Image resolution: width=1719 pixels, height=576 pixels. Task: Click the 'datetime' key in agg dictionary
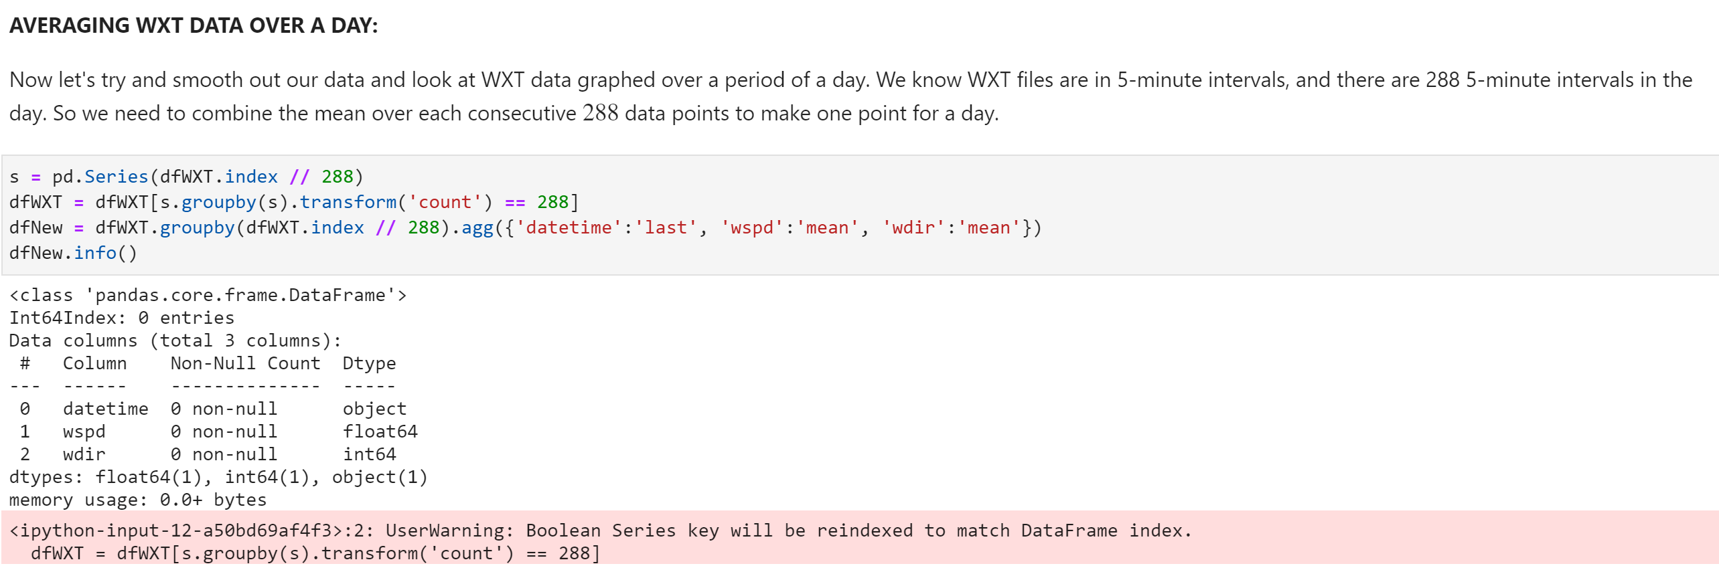(x=569, y=227)
